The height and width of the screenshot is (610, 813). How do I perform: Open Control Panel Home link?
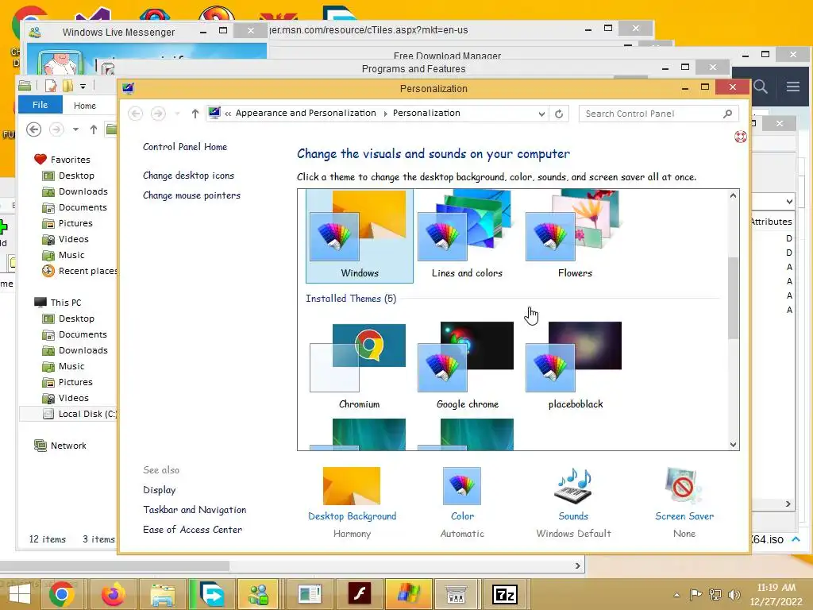coord(184,147)
